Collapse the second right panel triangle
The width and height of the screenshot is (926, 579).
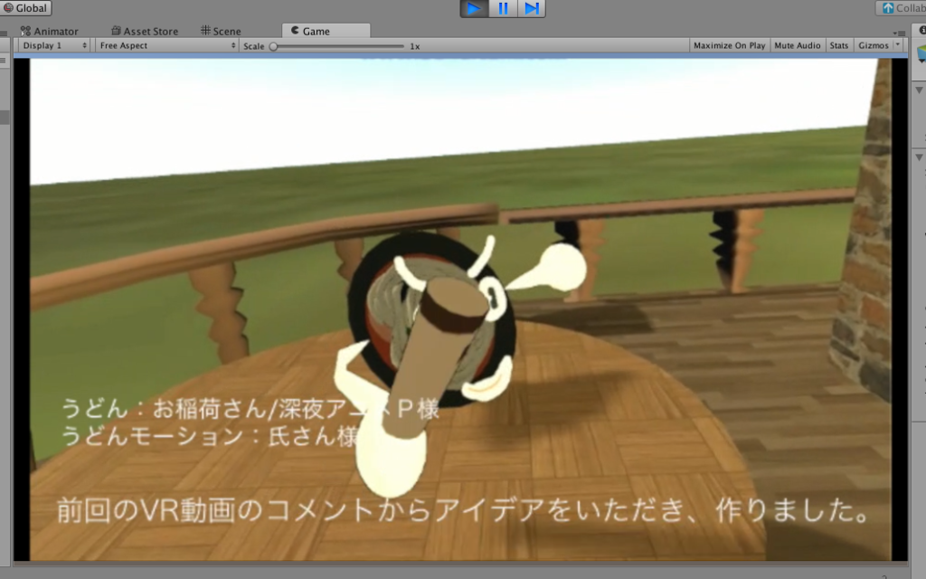(x=920, y=157)
